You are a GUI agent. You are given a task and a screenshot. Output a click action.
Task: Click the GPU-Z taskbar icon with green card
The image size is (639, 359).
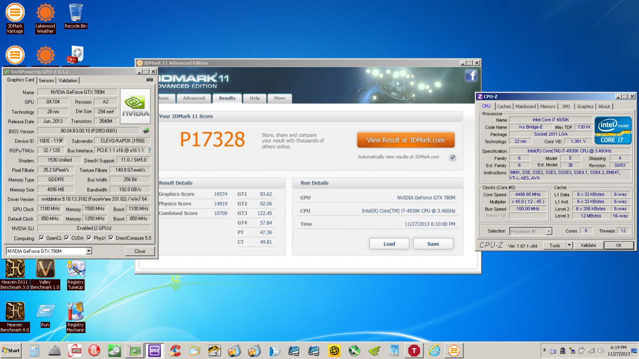tap(134, 351)
